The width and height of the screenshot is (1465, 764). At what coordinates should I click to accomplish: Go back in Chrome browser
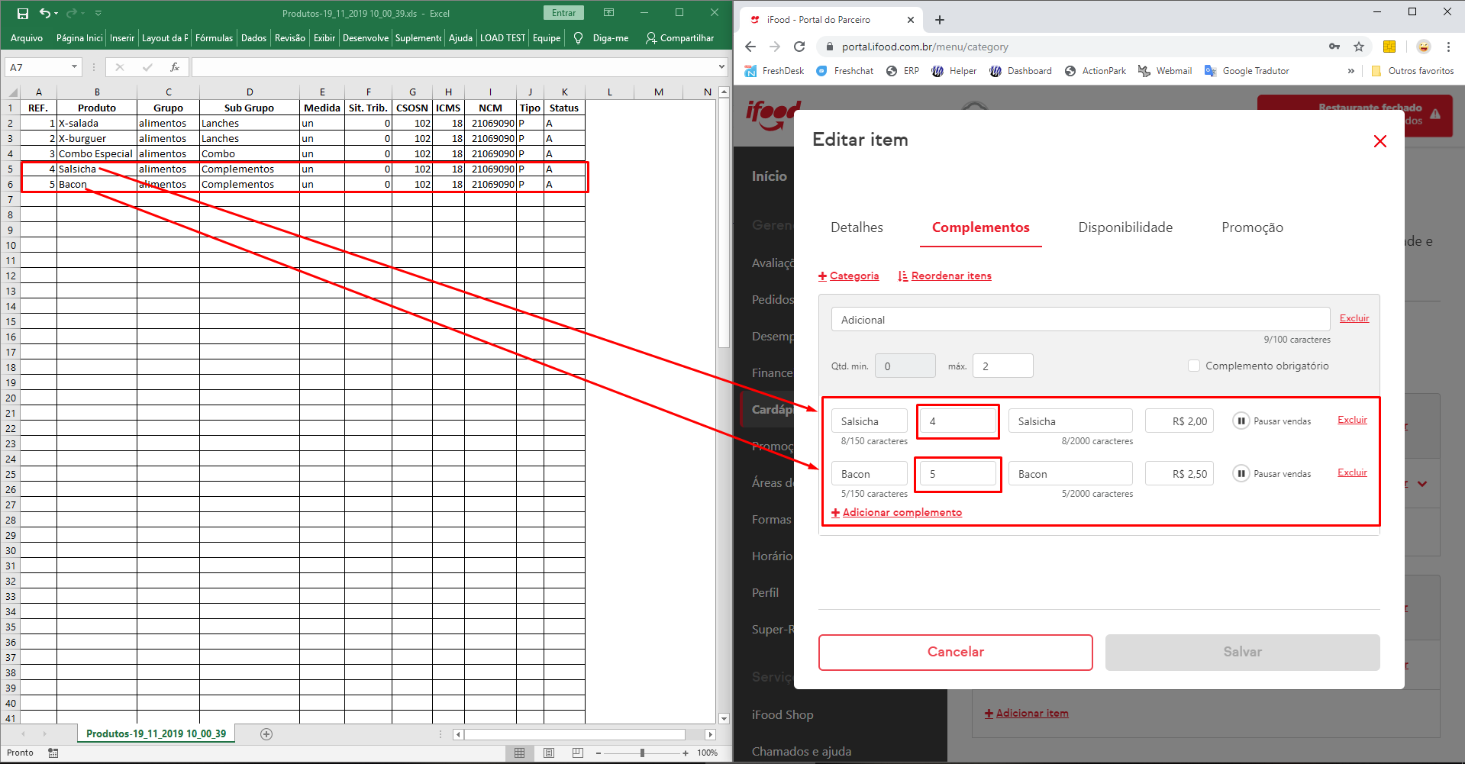coord(750,47)
